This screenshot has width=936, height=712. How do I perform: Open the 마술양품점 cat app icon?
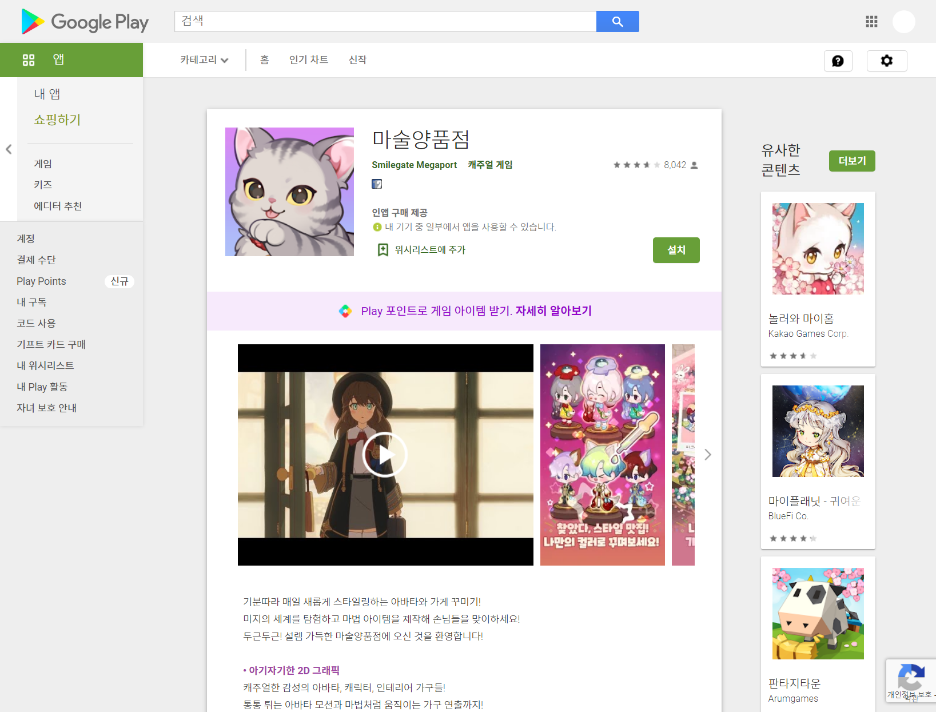click(289, 192)
